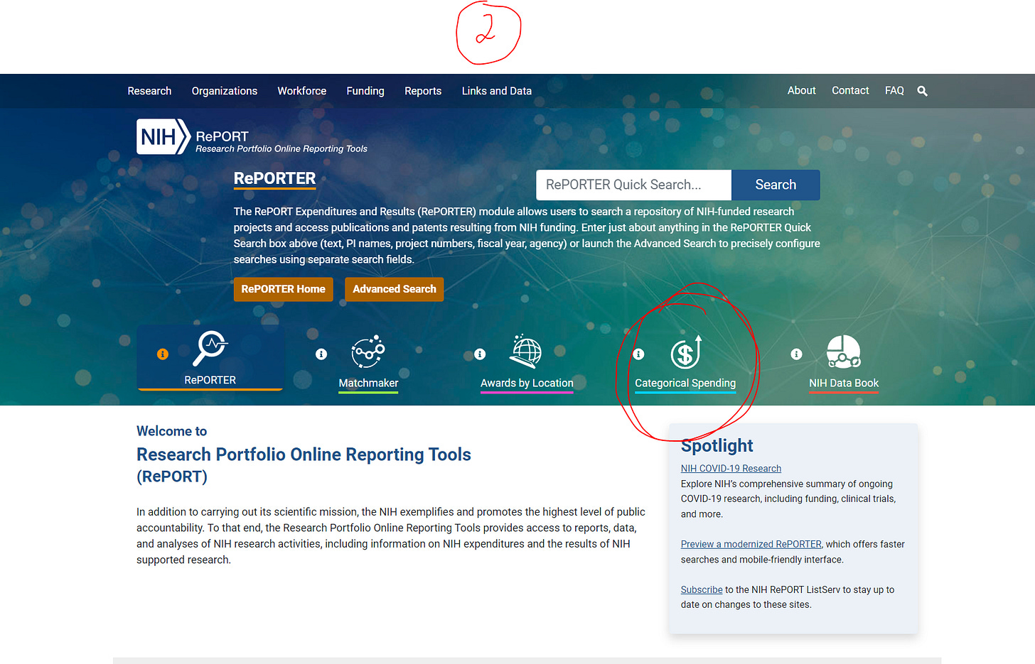
Task: Show info icon next to Matchmaker
Action: pyautogui.click(x=321, y=354)
